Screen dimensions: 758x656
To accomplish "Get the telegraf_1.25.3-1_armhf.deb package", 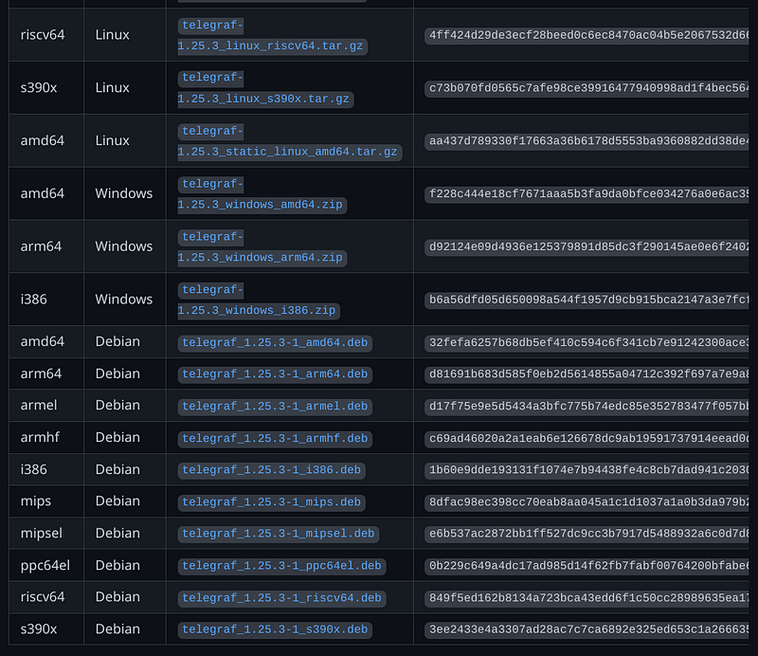I will (x=275, y=438).
